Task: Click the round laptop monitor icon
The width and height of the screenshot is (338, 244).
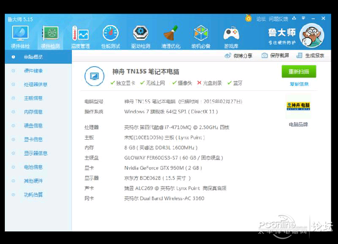Action: point(95,76)
